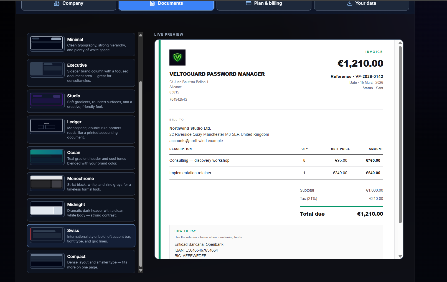The height and width of the screenshot is (282, 447).
Task: Click preview pane scroll down arrow
Action: pyautogui.click(x=400, y=256)
